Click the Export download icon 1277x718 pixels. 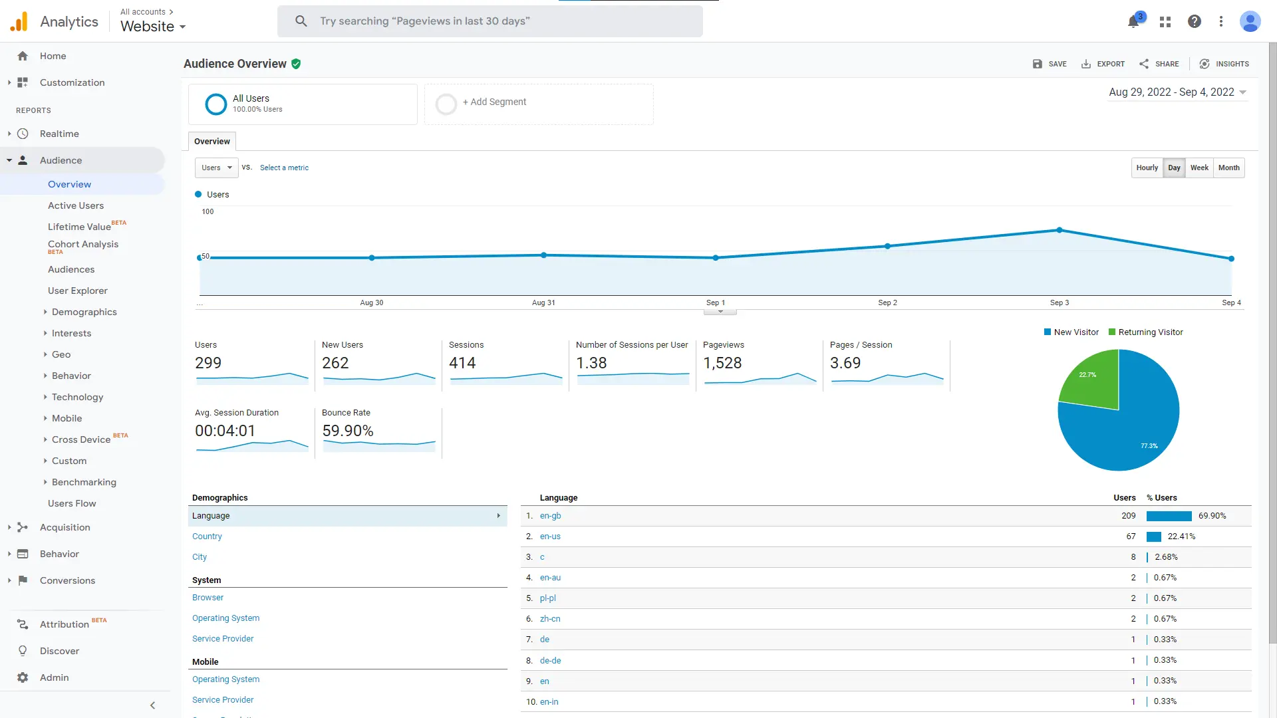(1086, 64)
